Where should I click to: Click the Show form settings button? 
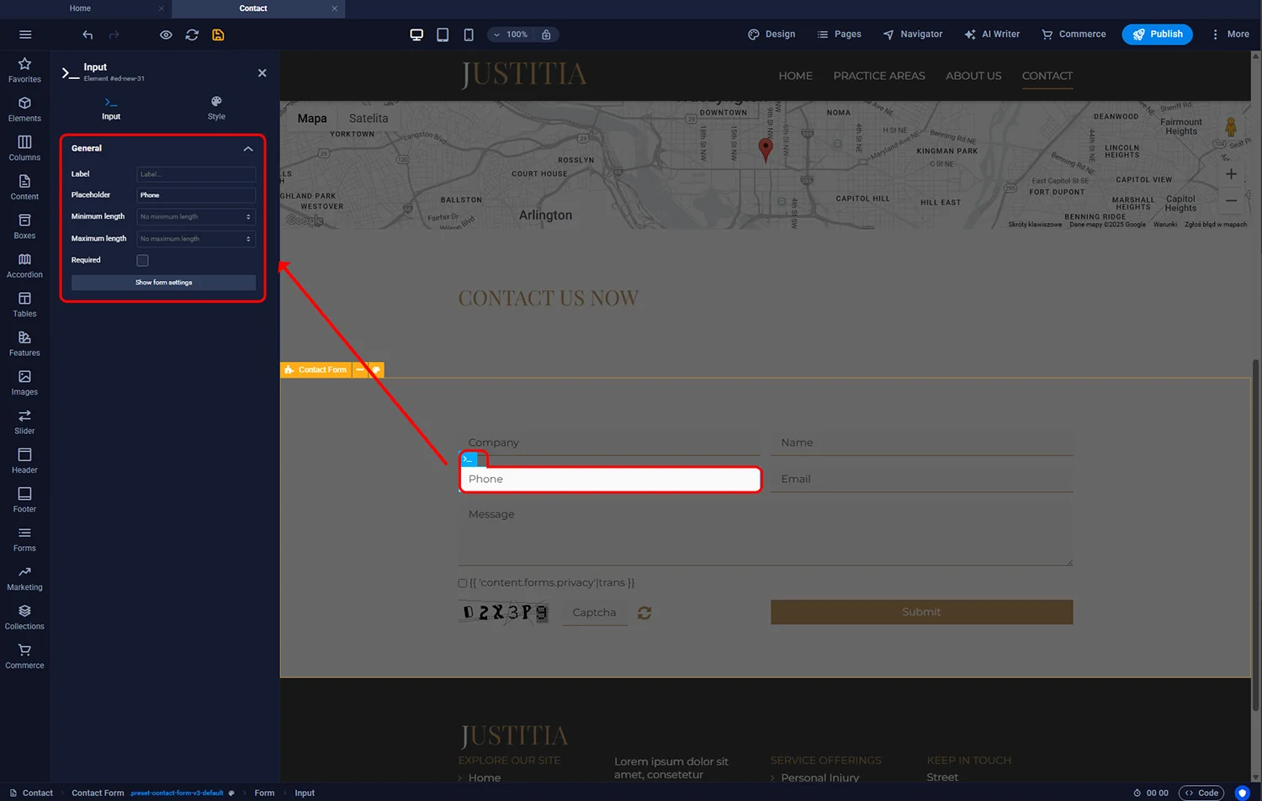pyautogui.click(x=163, y=283)
